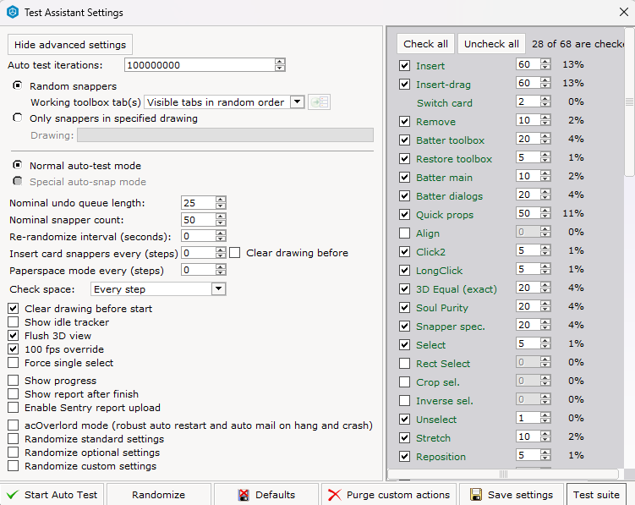Adjust Soul Purity weight spinner
The width and height of the screenshot is (635, 505).
[x=545, y=306]
